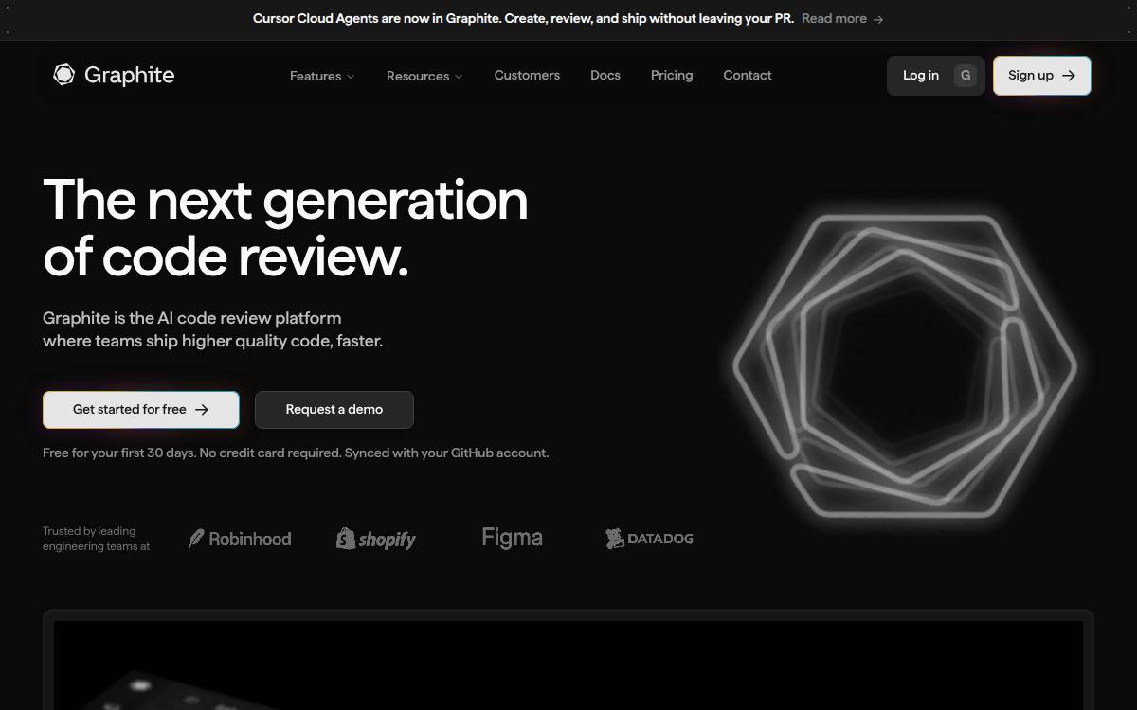Click the Figma logo
1137x710 pixels.
(x=512, y=538)
